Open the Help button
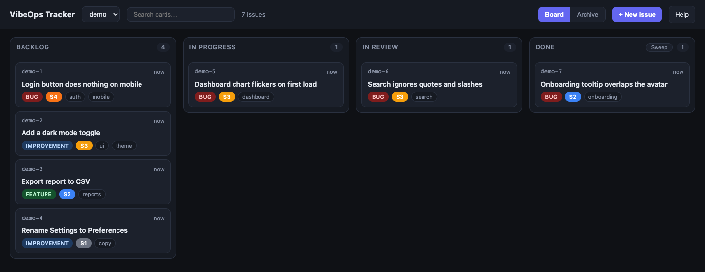The image size is (705, 272). click(682, 14)
